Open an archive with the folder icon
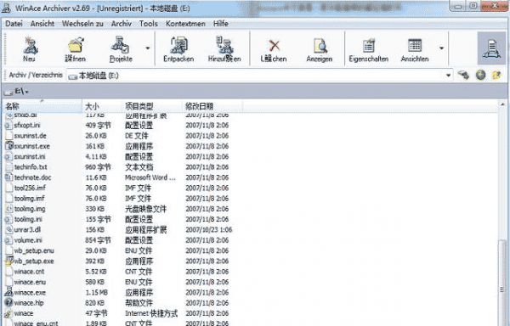Viewport: 510px width, 326px height. pyautogui.click(x=76, y=49)
